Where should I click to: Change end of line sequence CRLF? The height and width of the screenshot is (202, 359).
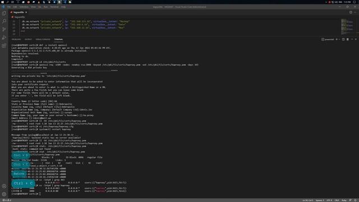[x=337, y=200]
